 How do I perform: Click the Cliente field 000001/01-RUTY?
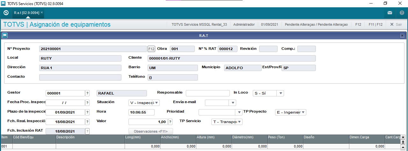point(232,58)
